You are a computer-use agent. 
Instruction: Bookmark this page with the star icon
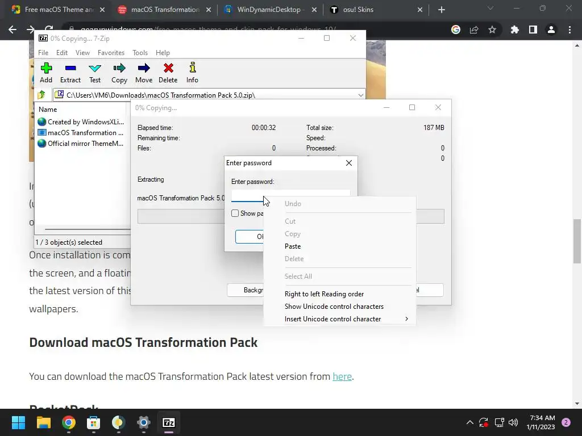coord(492,30)
